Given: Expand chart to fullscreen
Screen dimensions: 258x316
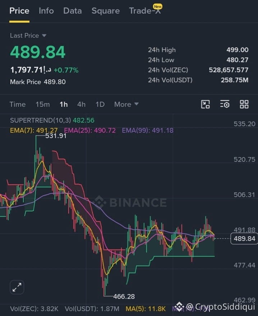Looking at the screenshot, I should coord(17,287).
